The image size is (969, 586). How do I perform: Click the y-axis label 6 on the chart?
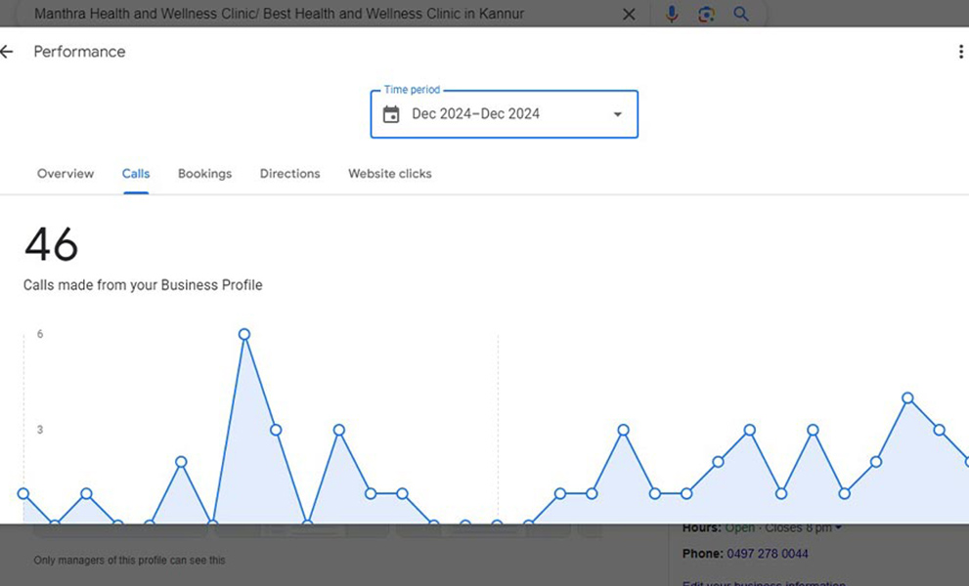click(40, 334)
